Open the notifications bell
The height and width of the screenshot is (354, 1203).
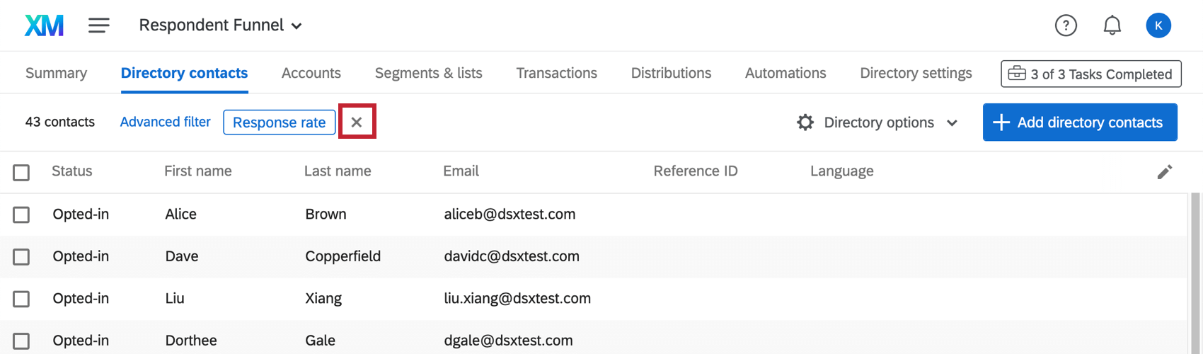pos(1112,25)
